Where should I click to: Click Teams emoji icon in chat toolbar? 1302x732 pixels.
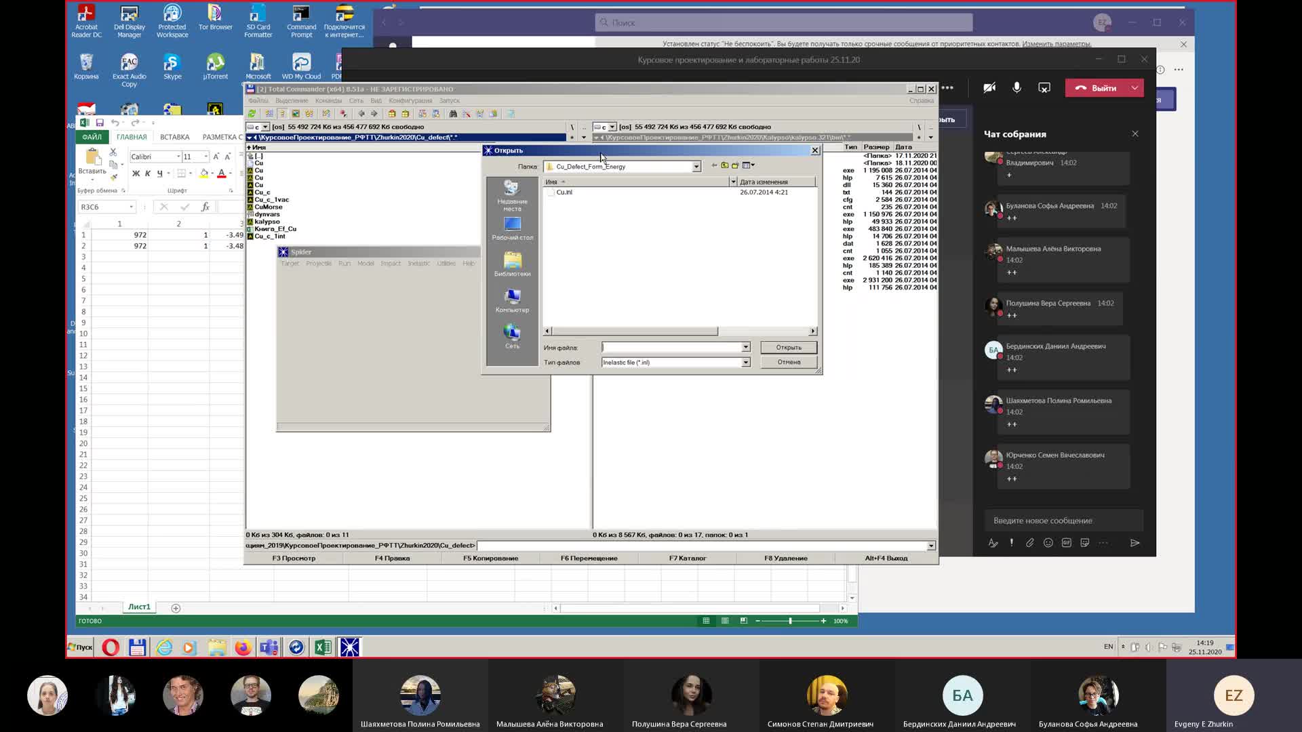pyautogui.click(x=1048, y=543)
